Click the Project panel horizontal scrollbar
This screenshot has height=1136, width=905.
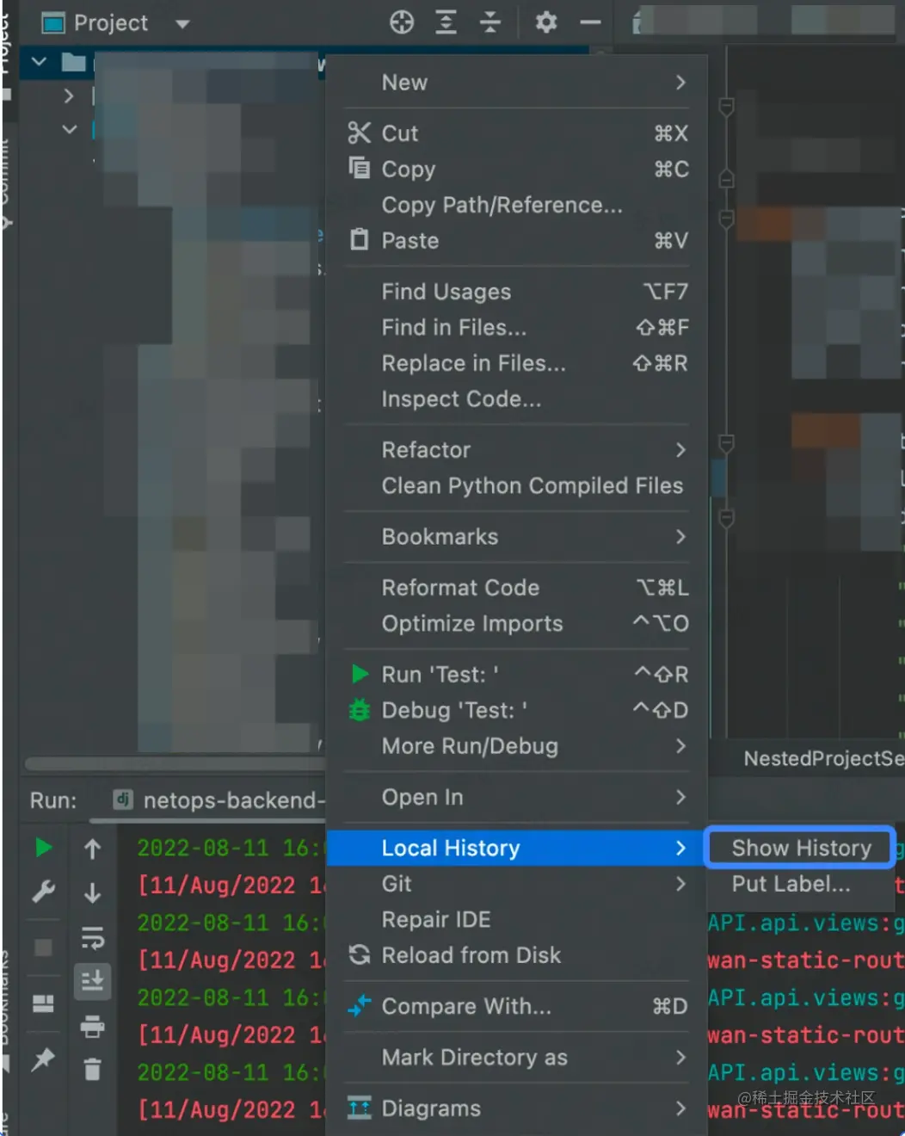point(175,763)
